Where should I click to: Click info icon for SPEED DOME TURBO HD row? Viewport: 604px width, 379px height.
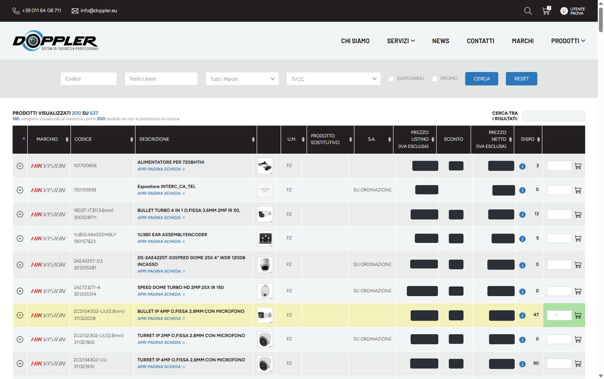pos(522,291)
